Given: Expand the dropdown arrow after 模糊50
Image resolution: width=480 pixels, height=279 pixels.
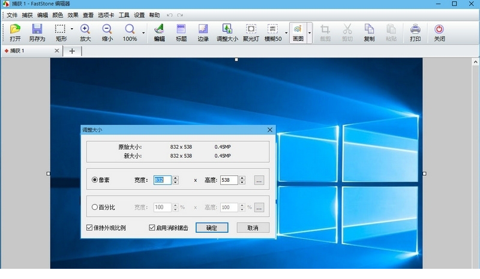Looking at the screenshot, I should tap(286, 32).
